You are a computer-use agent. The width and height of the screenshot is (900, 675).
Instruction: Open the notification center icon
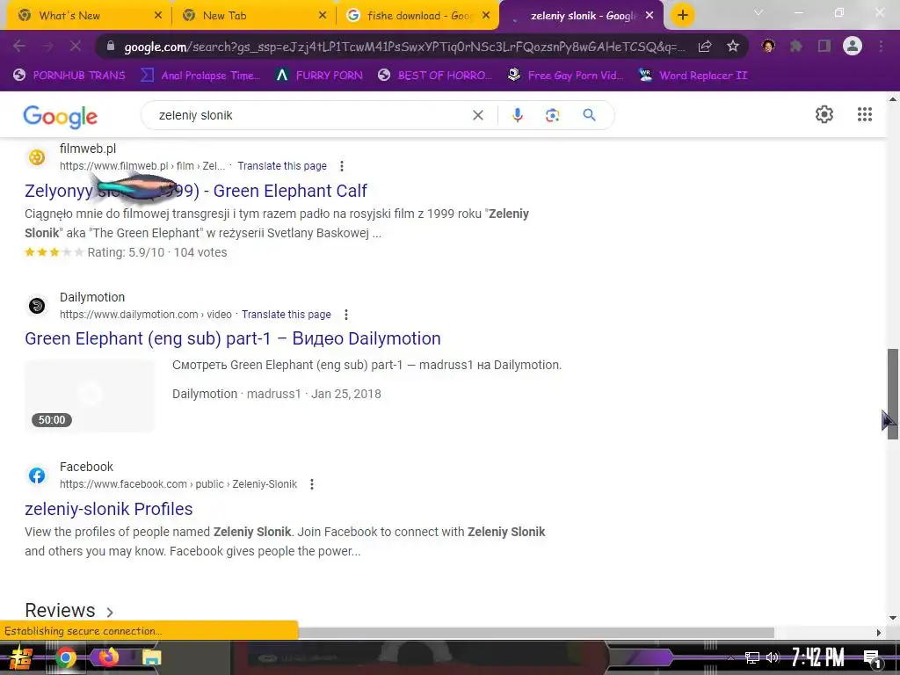click(872, 659)
